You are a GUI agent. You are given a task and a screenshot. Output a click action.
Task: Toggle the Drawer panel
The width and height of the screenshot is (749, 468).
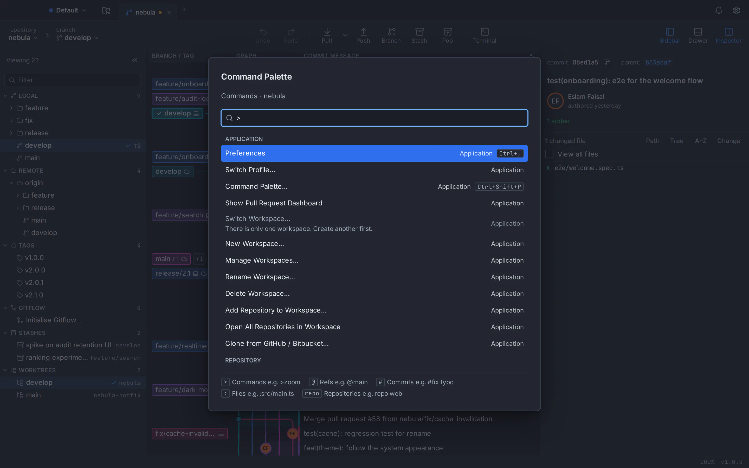click(x=698, y=36)
